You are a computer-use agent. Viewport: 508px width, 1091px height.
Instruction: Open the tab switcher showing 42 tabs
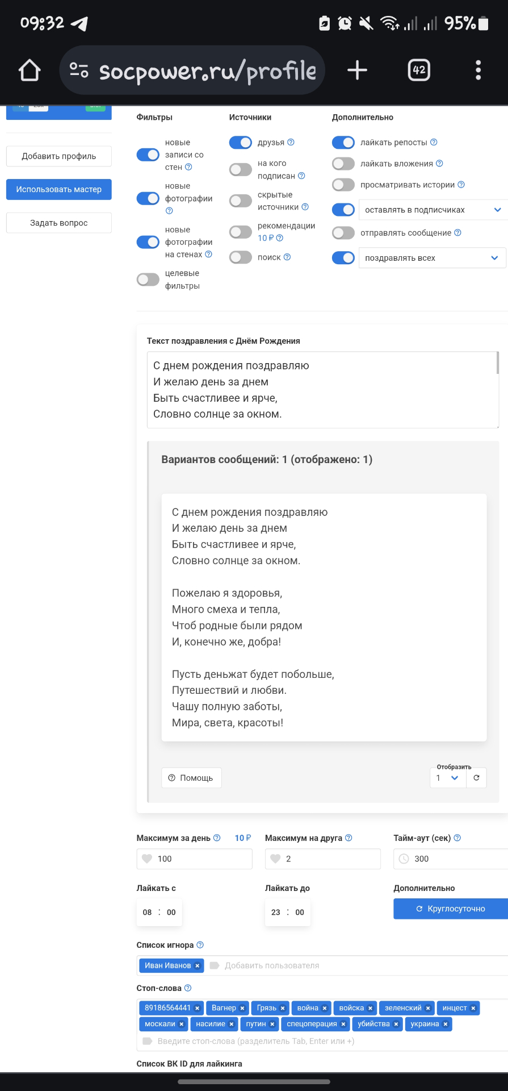coord(419,70)
